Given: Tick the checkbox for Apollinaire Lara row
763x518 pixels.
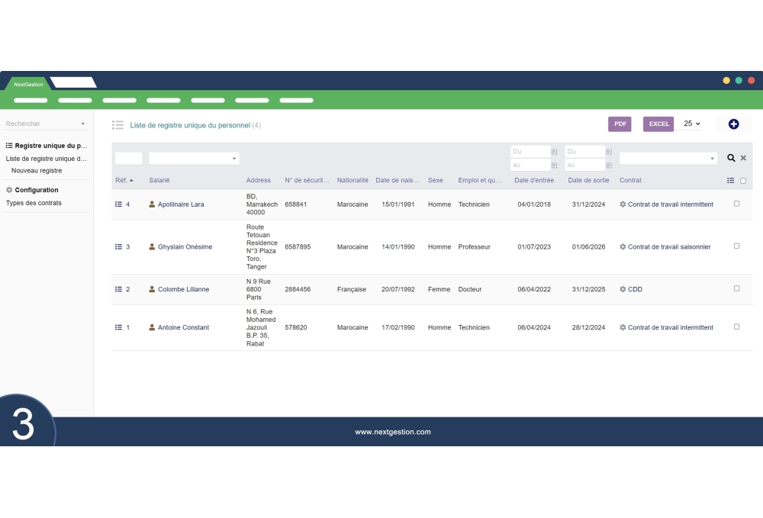Looking at the screenshot, I should point(736,204).
